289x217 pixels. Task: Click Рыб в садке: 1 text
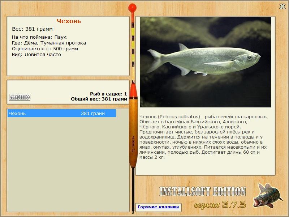108,94
